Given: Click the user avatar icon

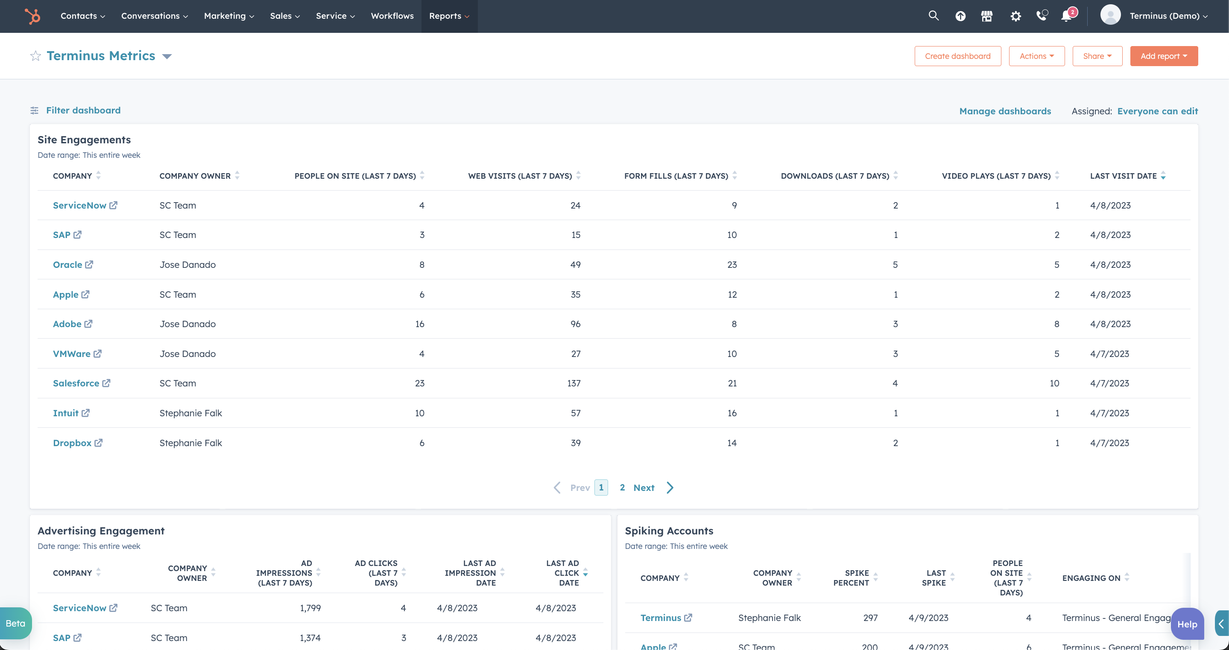Looking at the screenshot, I should (1110, 15).
